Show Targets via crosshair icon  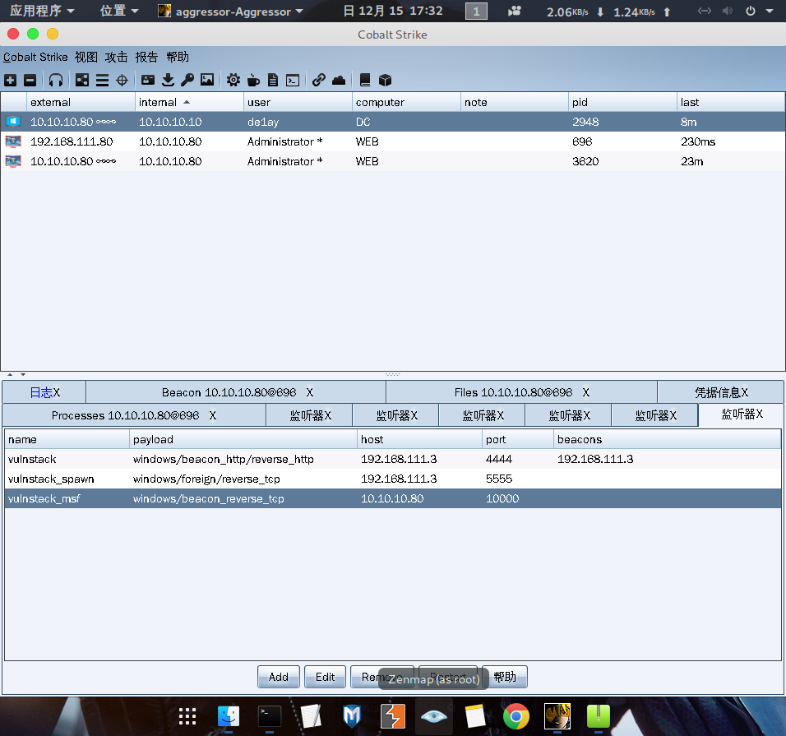123,81
